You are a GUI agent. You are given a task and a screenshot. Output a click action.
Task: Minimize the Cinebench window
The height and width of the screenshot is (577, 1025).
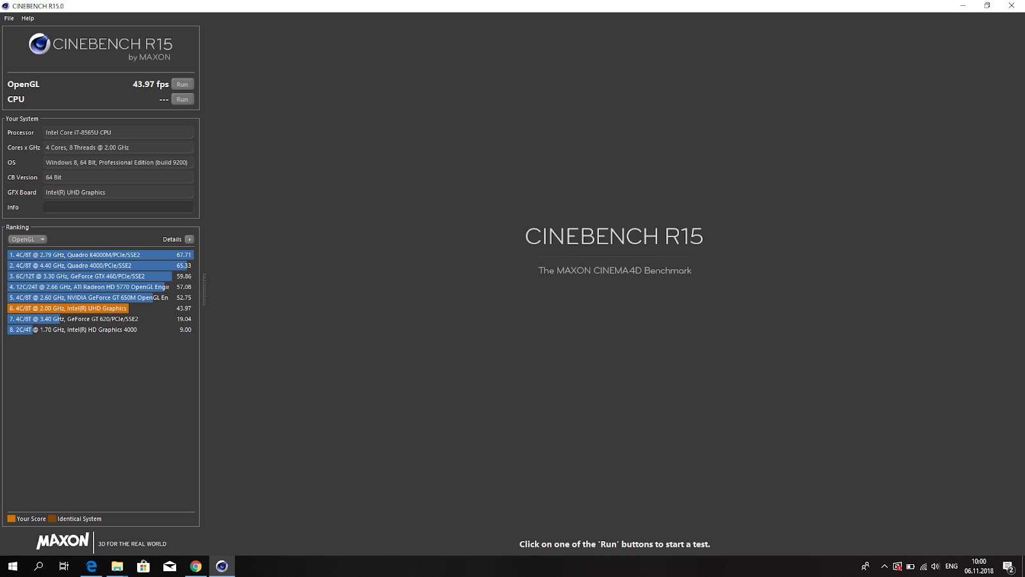(x=963, y=6)
